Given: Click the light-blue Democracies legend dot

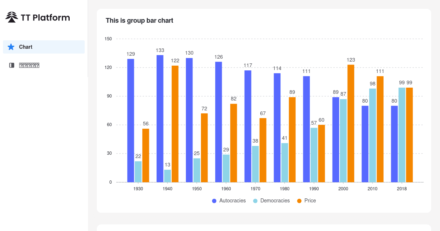Looking at the screenshot, I should coord(254,201).
